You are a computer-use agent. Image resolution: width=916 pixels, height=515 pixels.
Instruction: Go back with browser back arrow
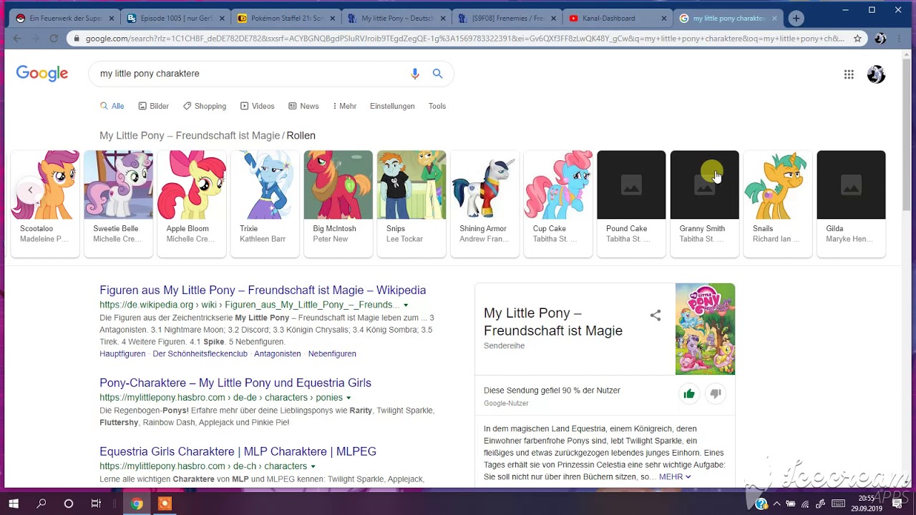17,39
